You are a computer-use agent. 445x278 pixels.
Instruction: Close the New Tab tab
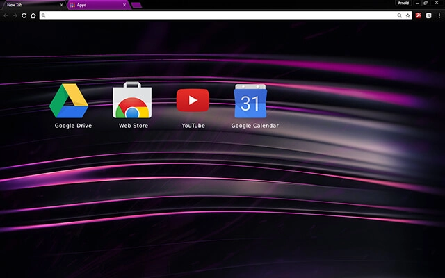[61, 5]
